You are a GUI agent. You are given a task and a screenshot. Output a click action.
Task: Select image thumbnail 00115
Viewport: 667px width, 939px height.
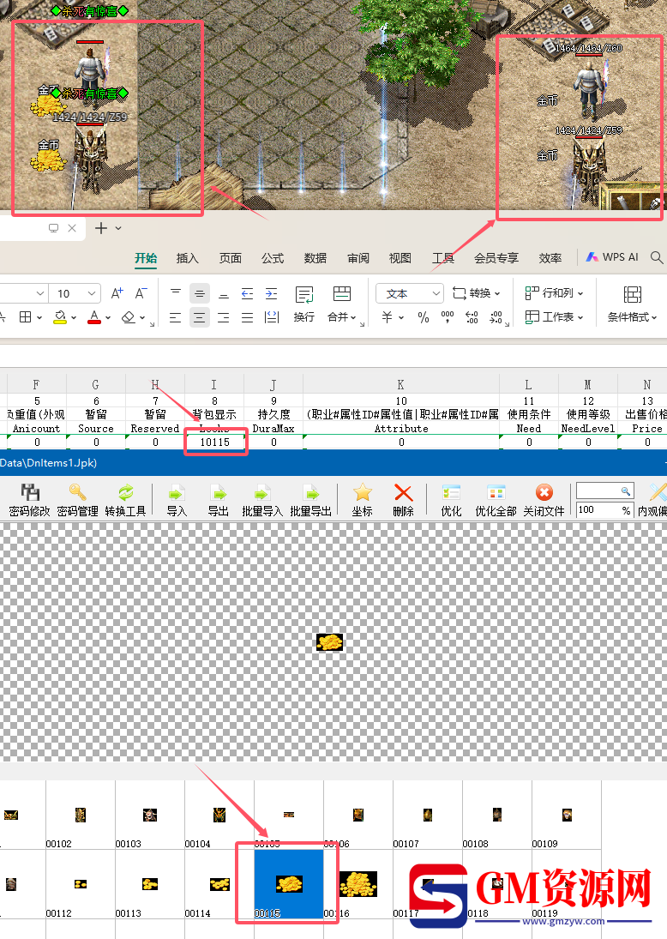click(x=289, y=884)
